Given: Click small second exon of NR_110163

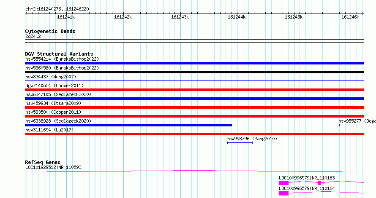Looking at the screenshot, I should click(319, 183).
